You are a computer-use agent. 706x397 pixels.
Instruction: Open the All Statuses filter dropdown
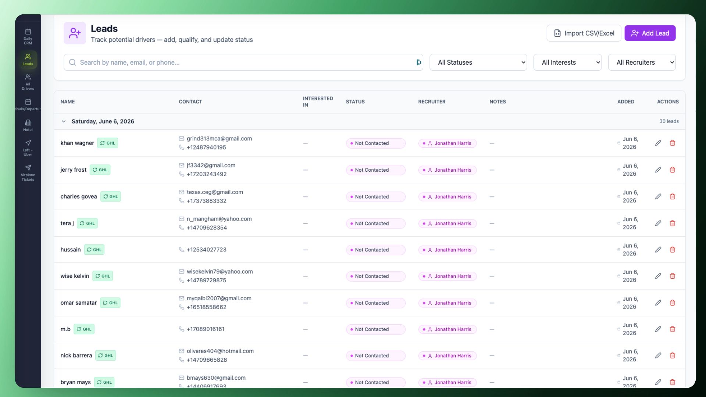pos(478,62)
